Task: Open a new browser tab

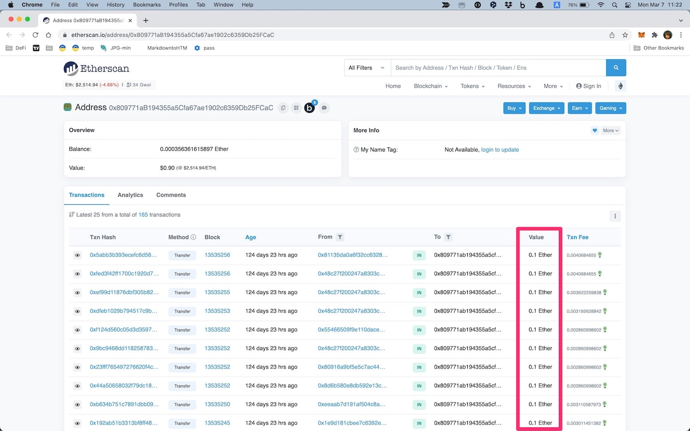Action: (146, 20)
